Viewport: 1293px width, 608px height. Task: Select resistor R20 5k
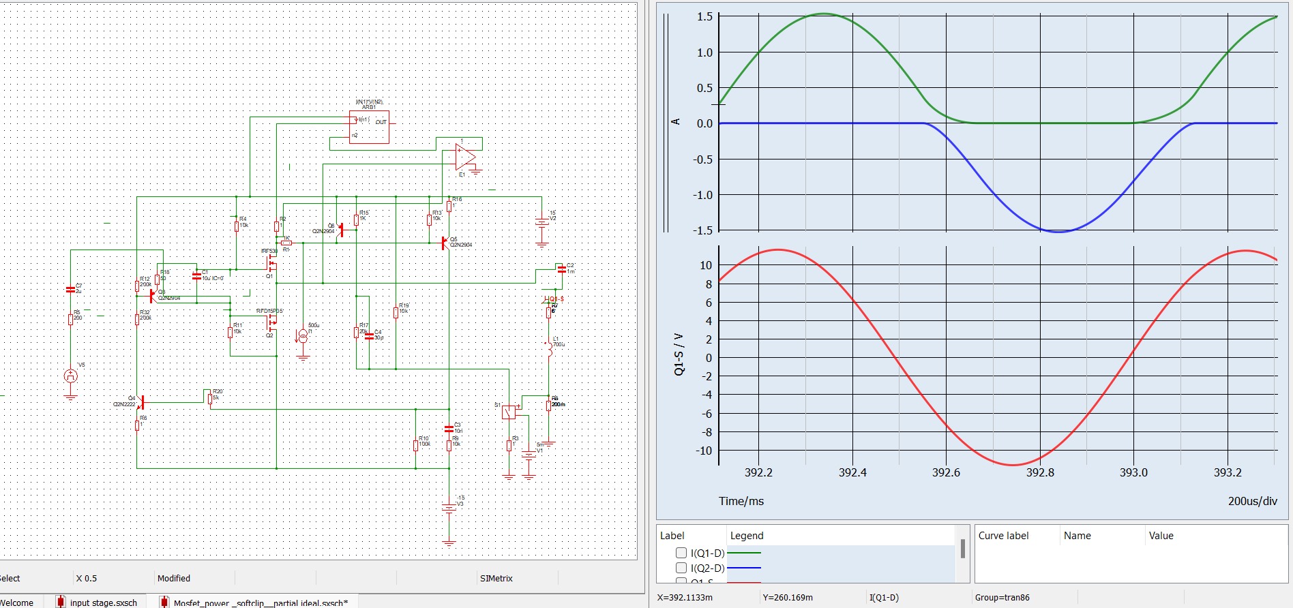[x=210, y=399]
